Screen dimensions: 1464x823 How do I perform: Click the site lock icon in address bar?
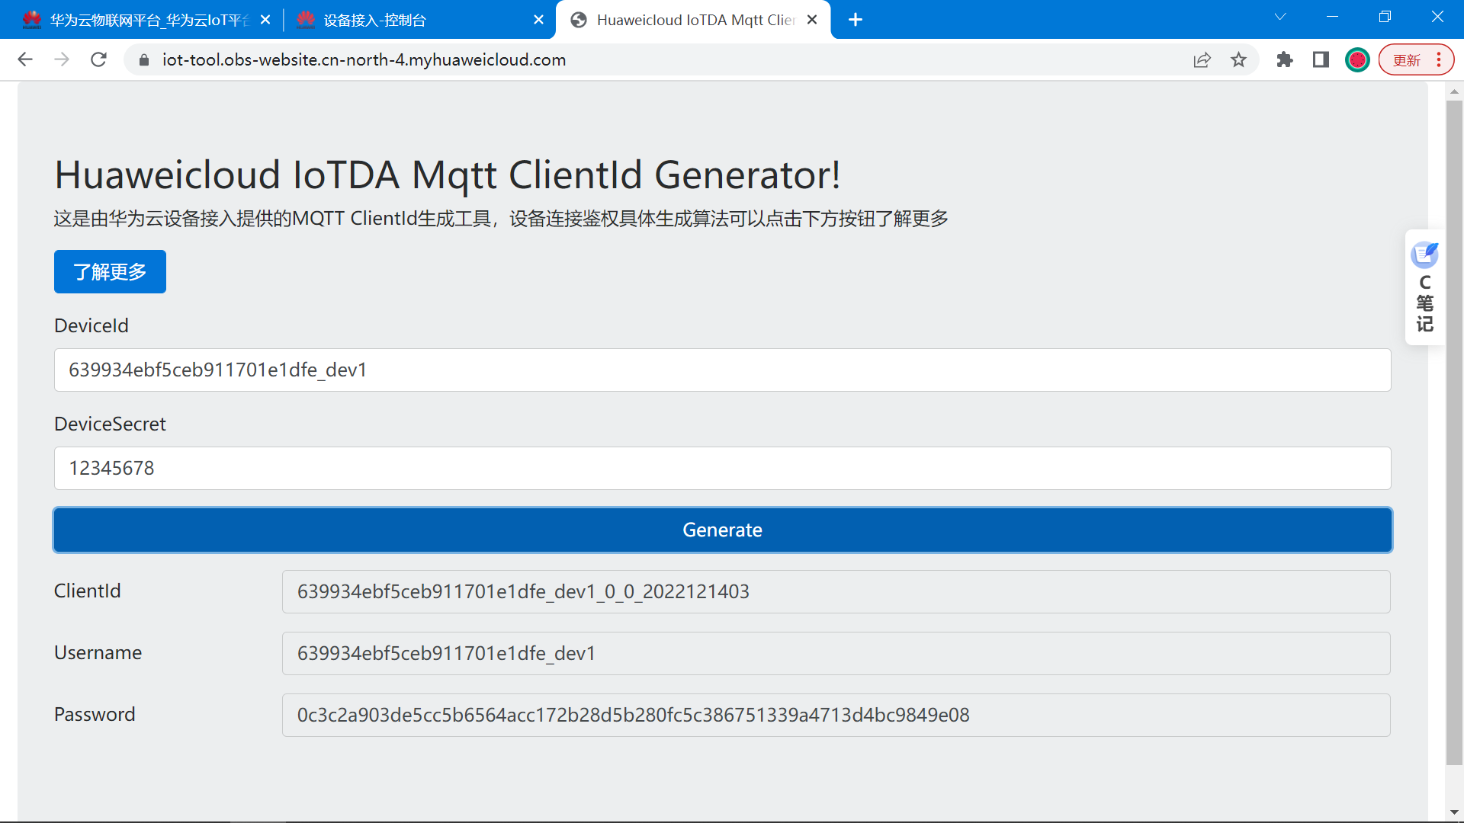click(144, 59)
